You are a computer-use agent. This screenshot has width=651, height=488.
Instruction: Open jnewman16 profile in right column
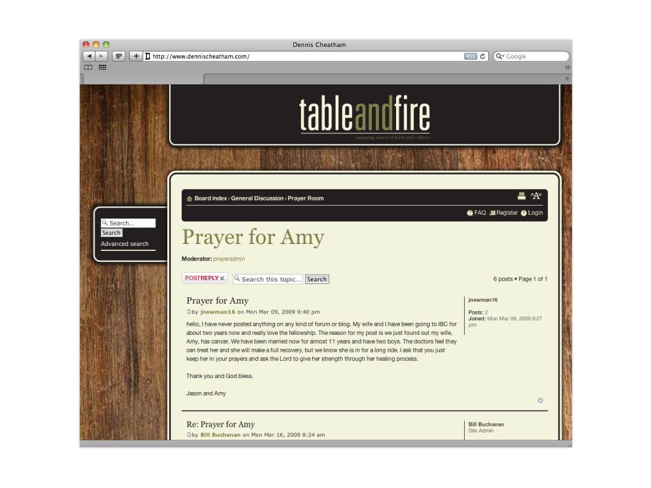[483, 300]
